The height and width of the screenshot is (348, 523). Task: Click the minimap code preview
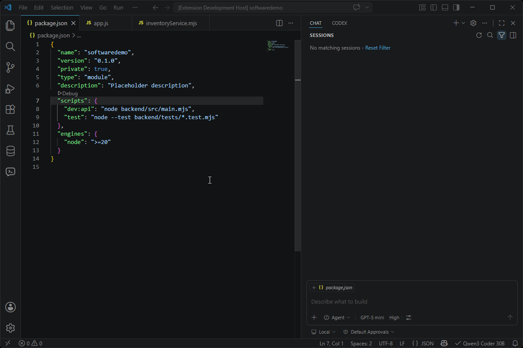click(278, 45)
